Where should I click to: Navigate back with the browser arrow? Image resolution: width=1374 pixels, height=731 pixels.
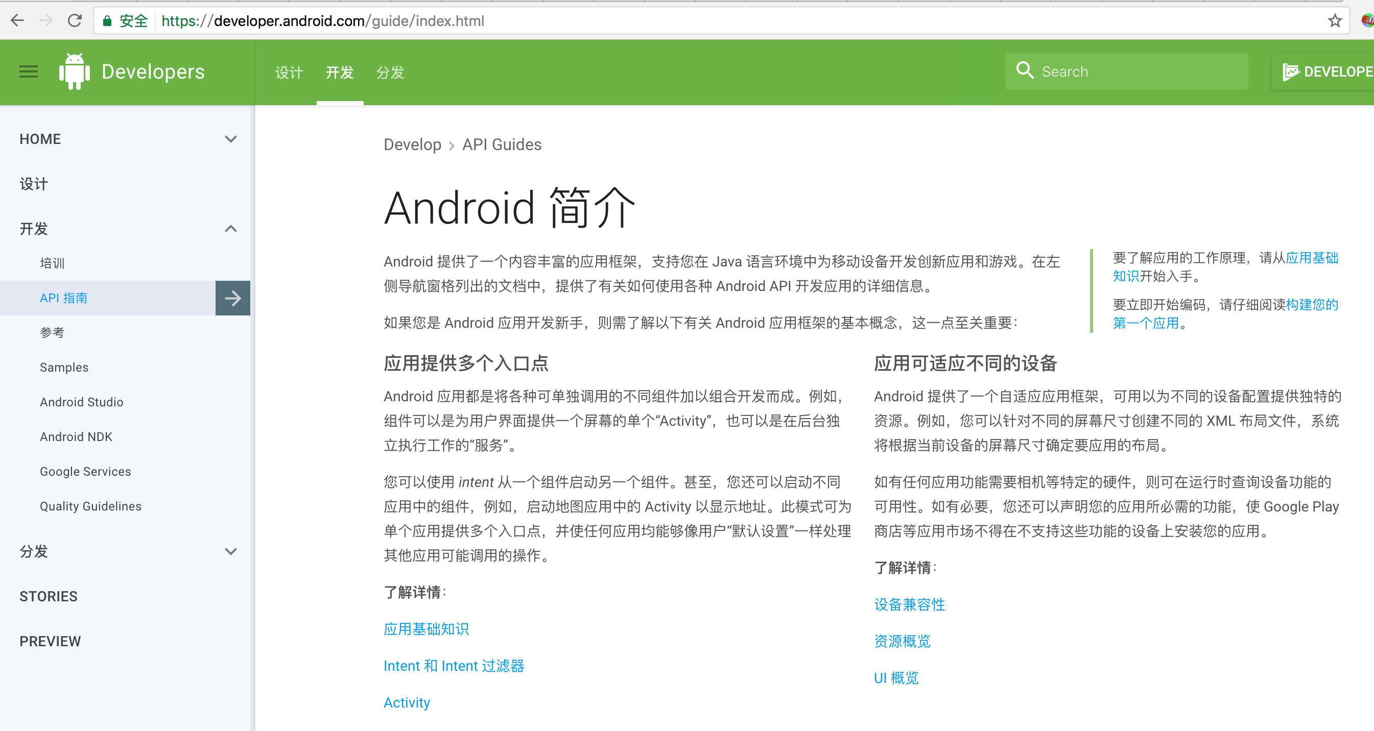click(x=17, y=20)
